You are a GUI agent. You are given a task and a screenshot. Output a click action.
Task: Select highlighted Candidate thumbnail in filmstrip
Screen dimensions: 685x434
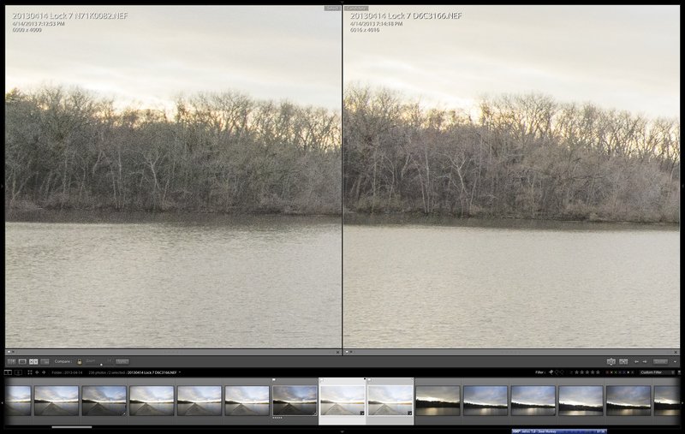pos(390,401)
